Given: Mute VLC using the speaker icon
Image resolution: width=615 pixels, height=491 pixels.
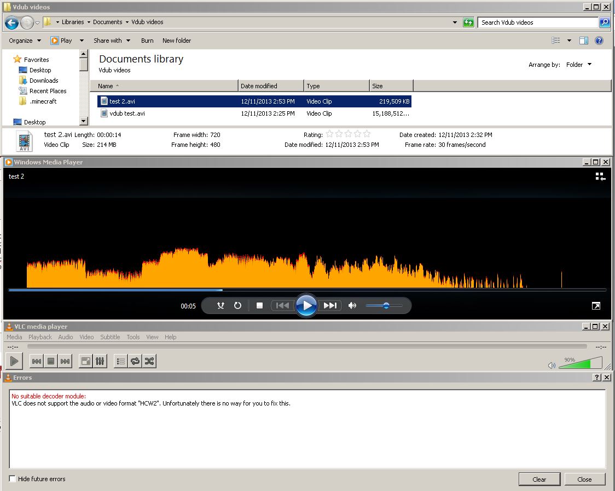Looking at the screenshot, I should (x=552, y=366).
